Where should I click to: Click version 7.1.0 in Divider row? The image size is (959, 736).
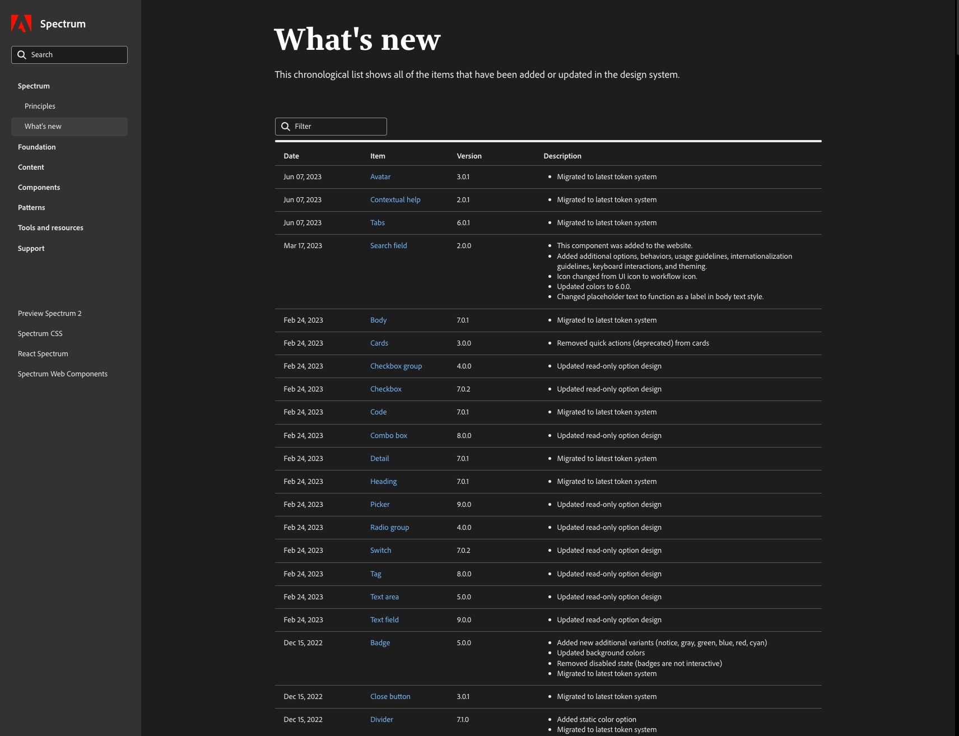coord(463,720)
